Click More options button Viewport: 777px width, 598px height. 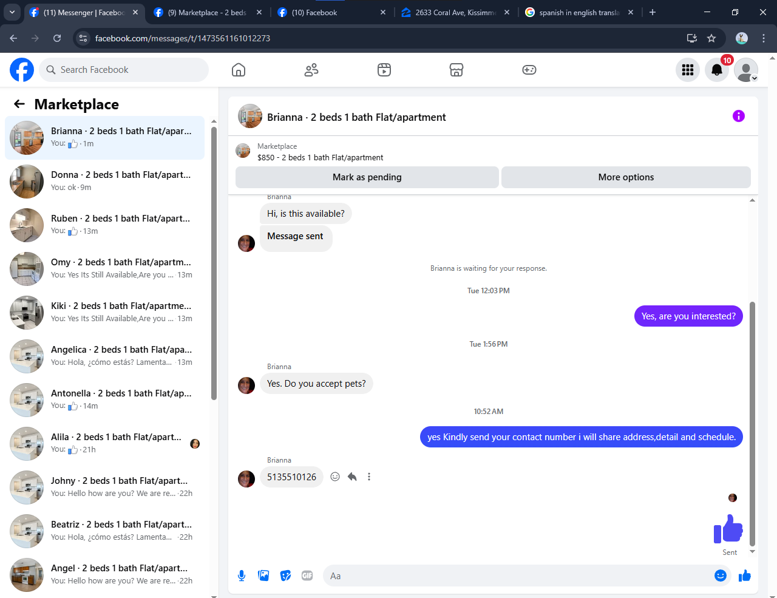click(x=626, y=177)
